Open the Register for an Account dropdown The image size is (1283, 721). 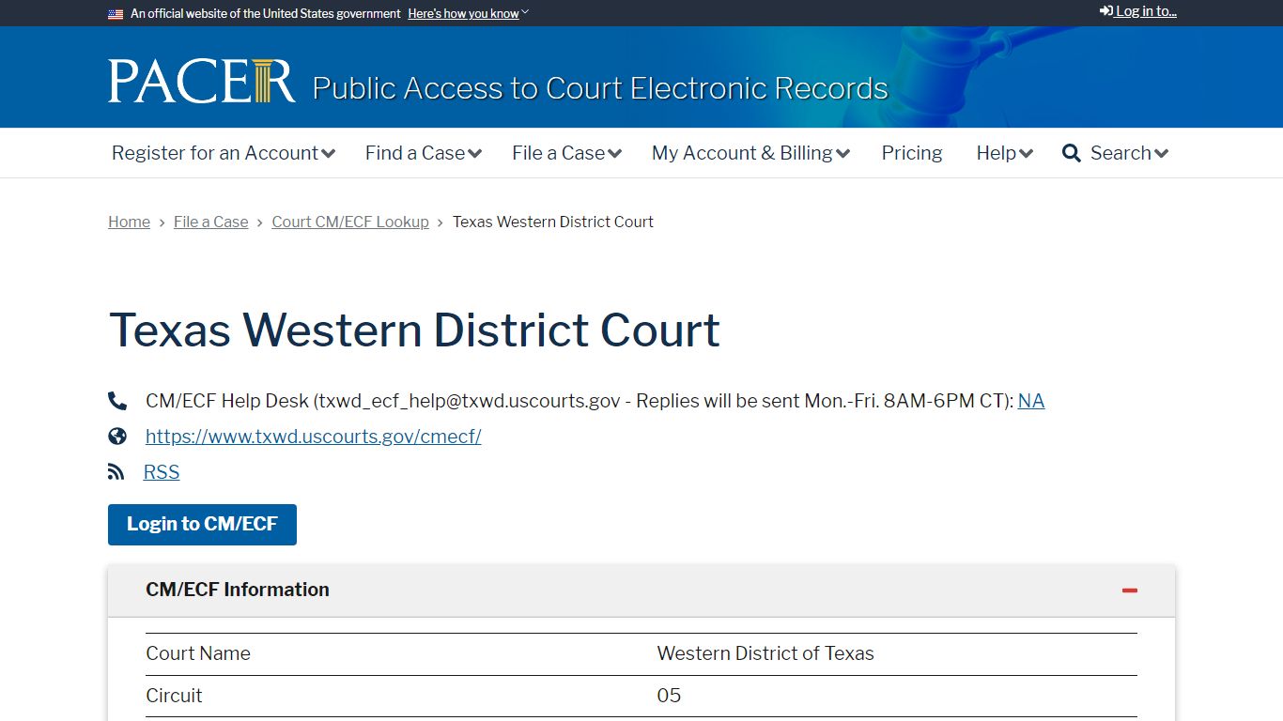click(x=224, y=153)
